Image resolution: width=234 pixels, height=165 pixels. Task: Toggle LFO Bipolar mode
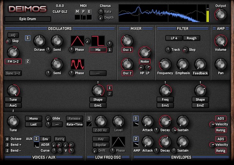click(x=101, y=145)
